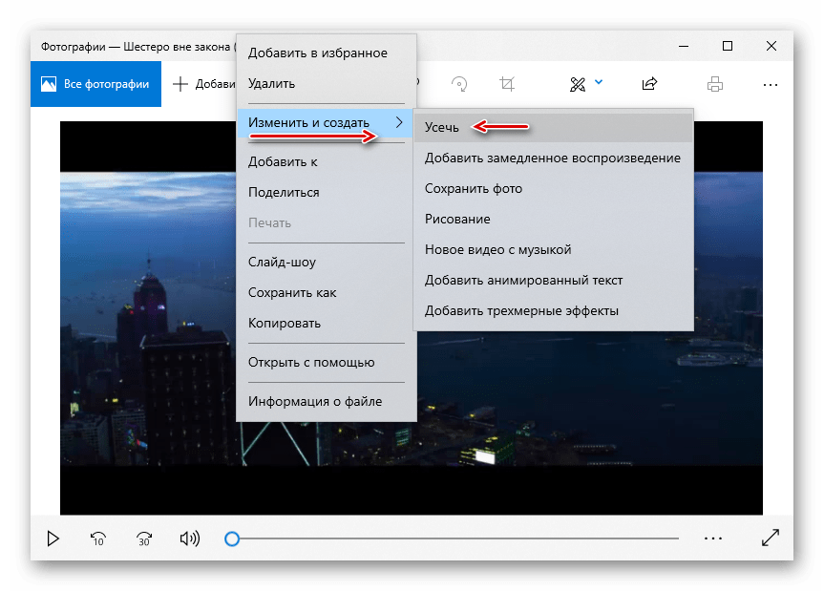Choose "Добавить замедленное воспроизведение" menu item
The height and width of the screenshot is (591, 824).
point(552,158)
